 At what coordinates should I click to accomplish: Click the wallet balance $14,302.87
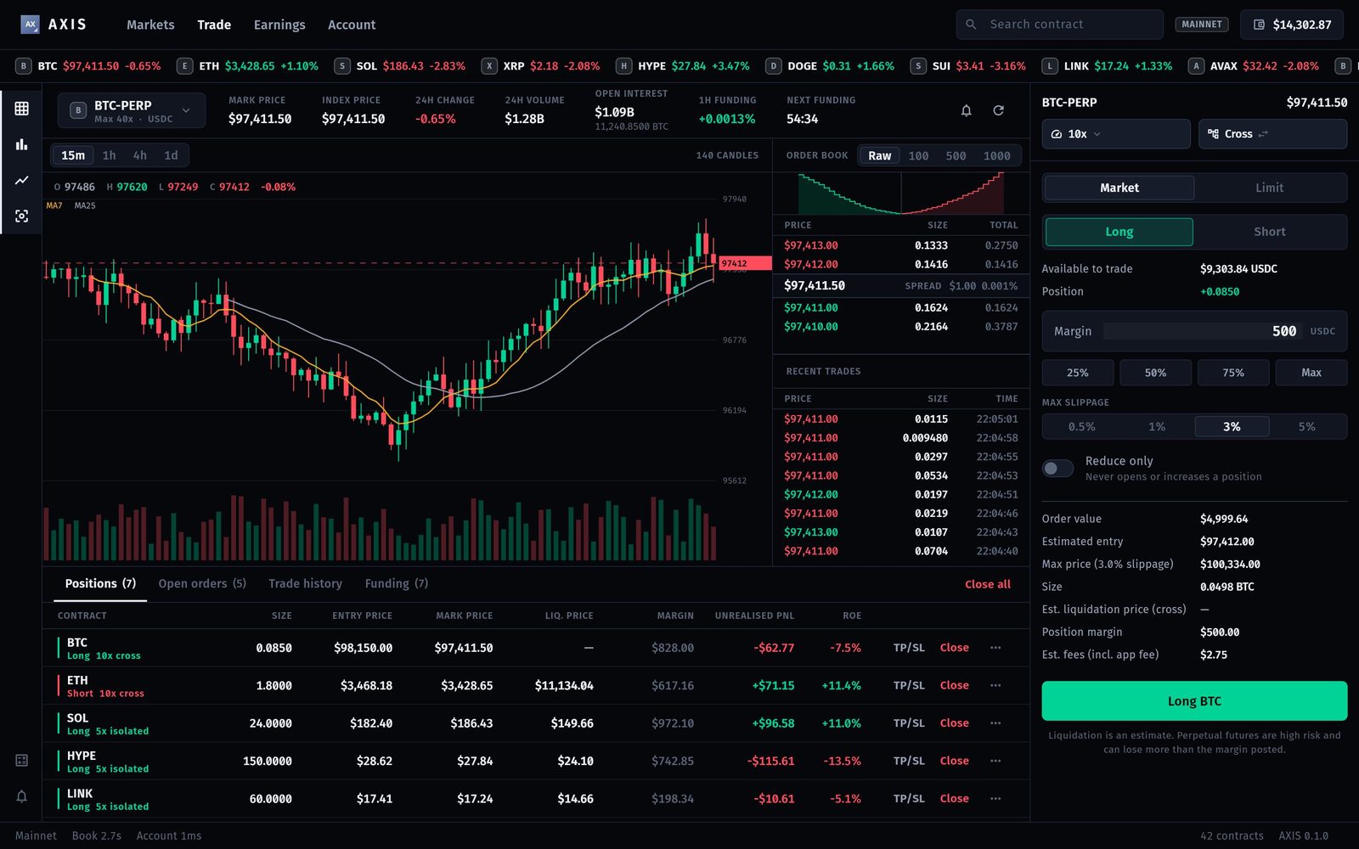tap(1292, 25)
